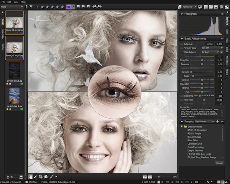Select the Pan hand tool
The width and height of the screenshot is (230, 184).
(31, 177)
